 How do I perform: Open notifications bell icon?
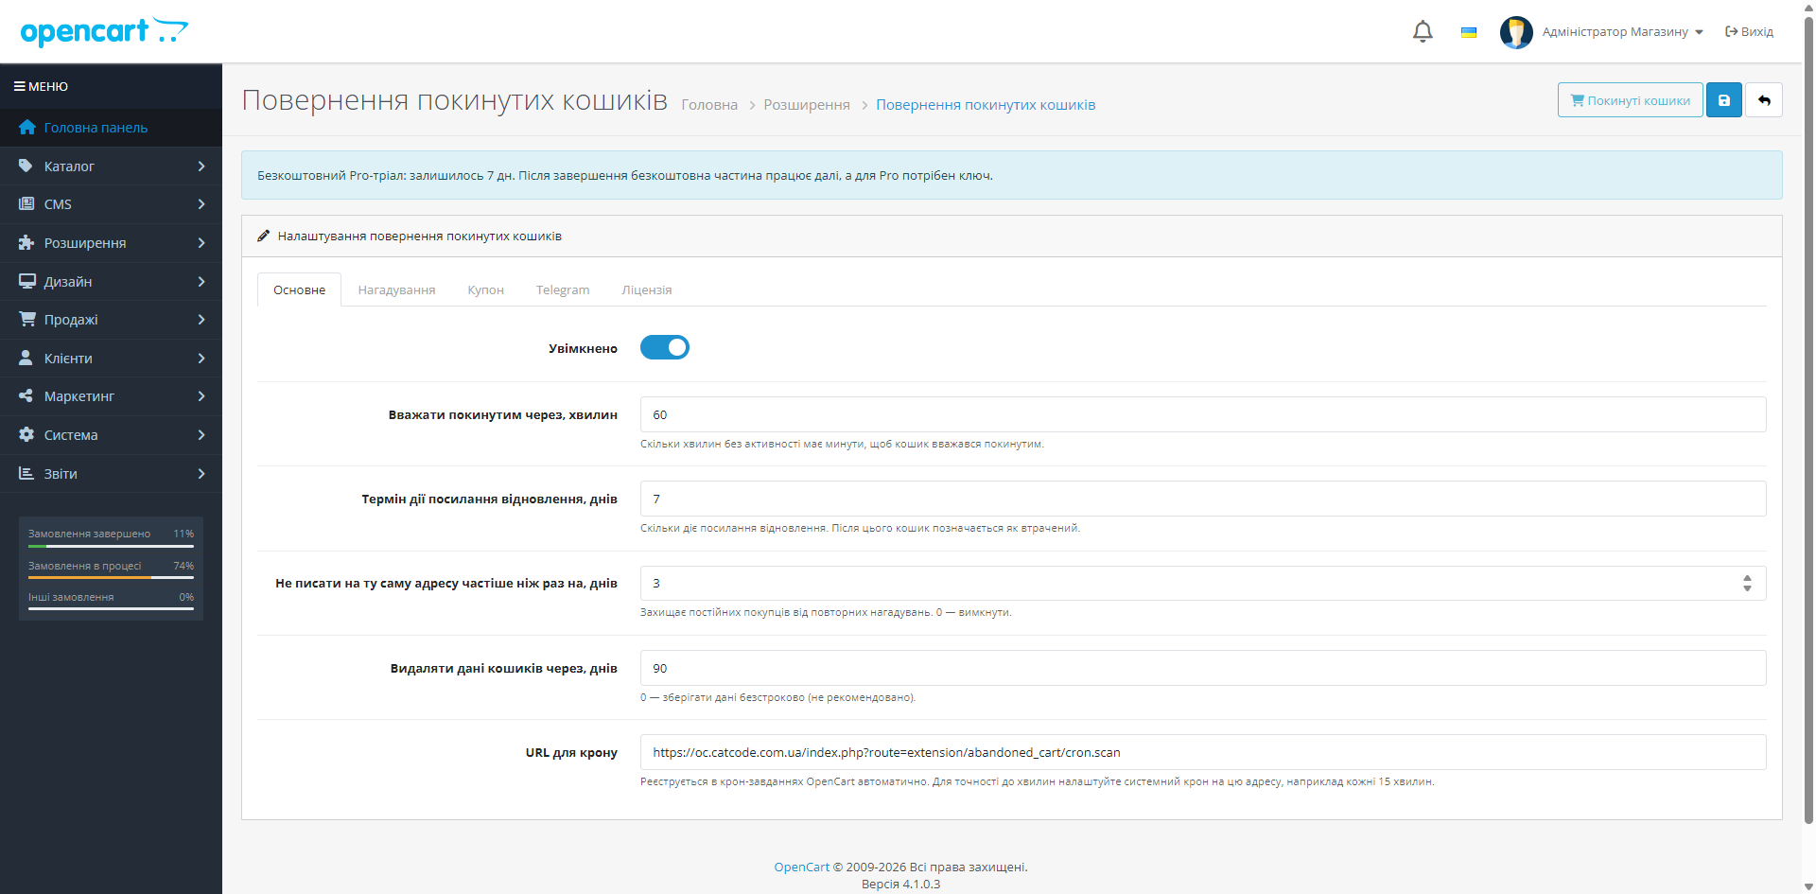coord(1423,32)
